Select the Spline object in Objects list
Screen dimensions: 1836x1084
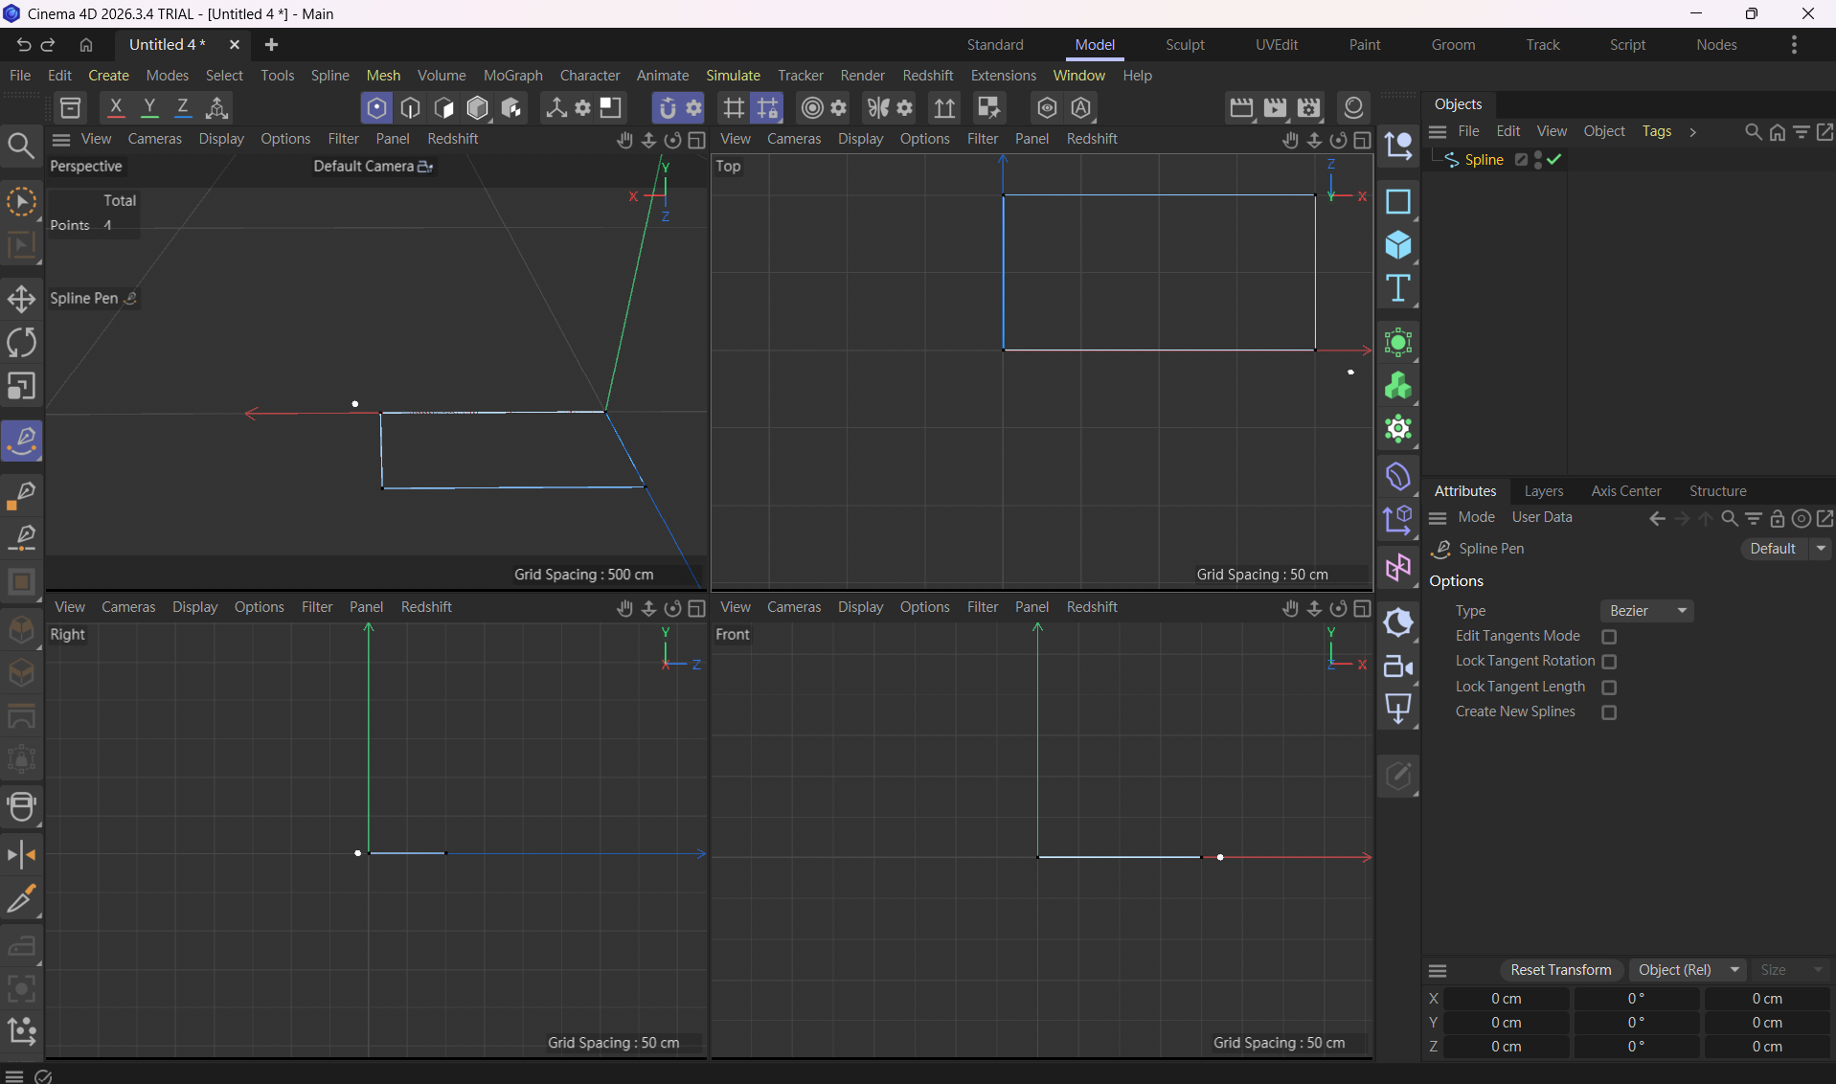1484,160
